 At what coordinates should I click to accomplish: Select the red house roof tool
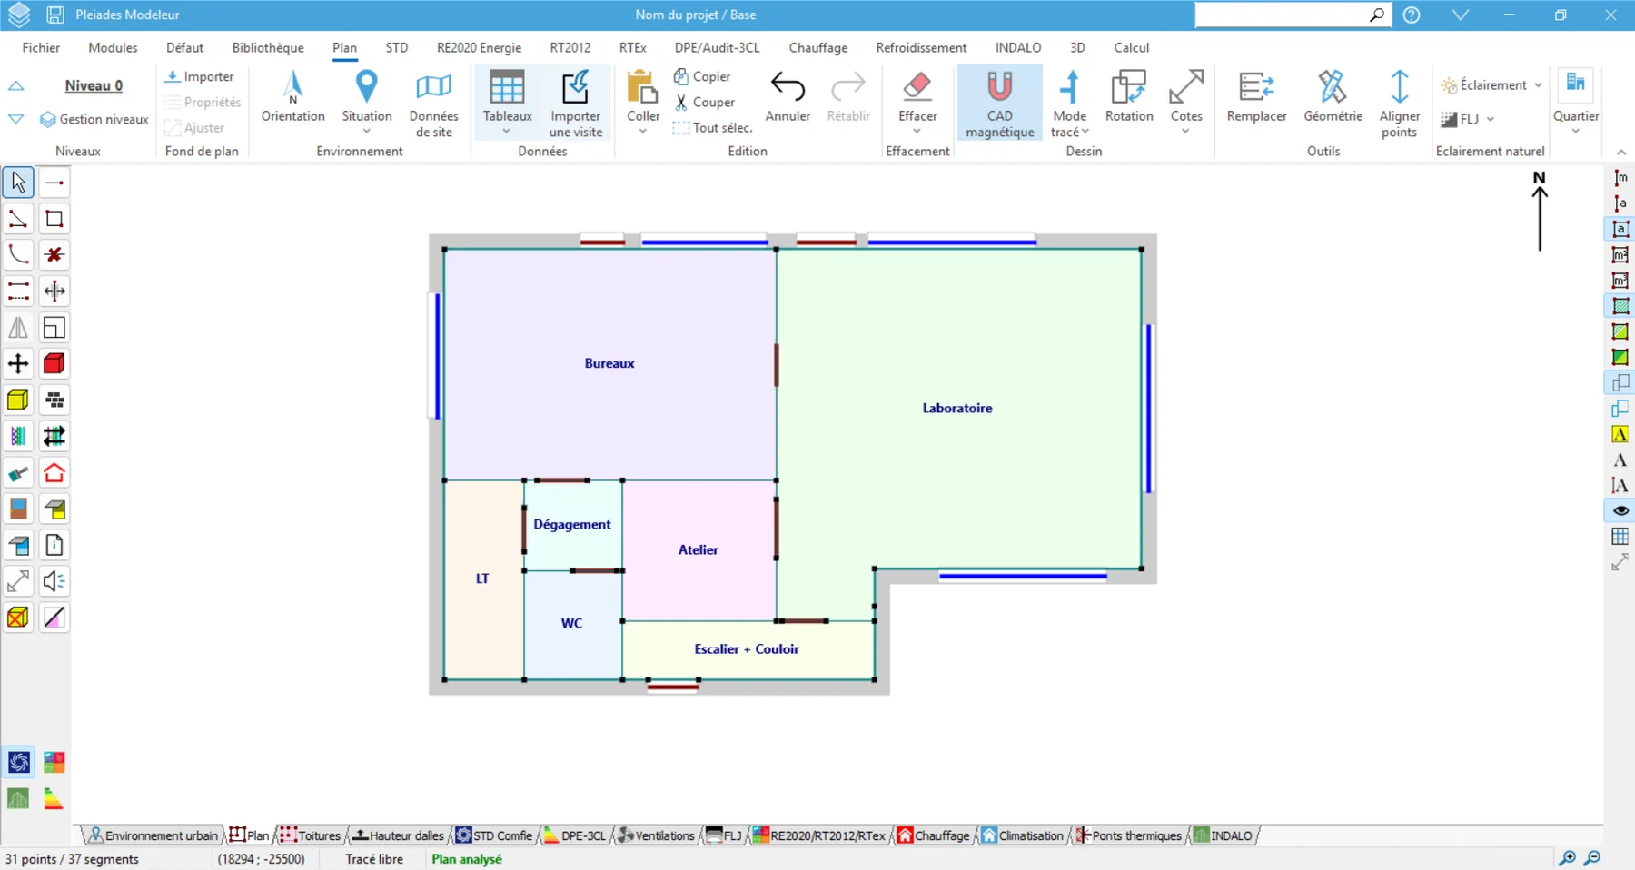pyautogui.click(x=54, y=473)
